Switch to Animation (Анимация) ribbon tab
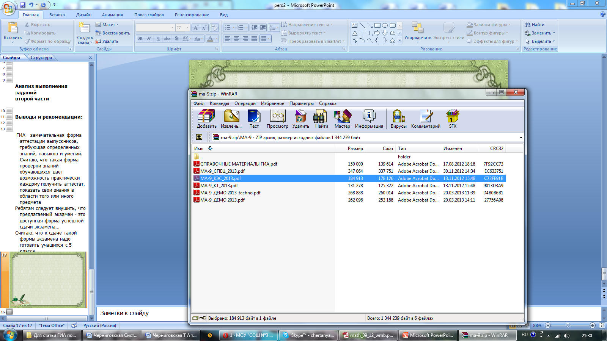This screenshot has width=607, height=341. 112,15
